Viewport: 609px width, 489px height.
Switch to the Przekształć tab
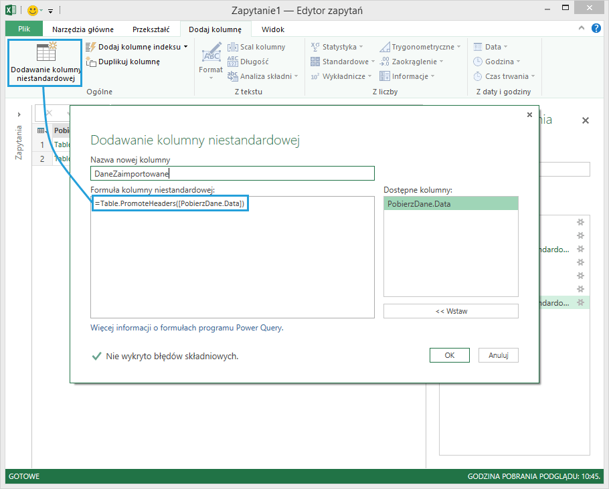151,29
